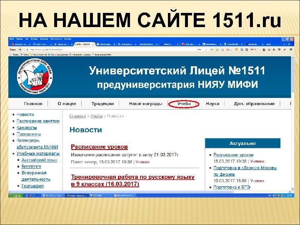Viewport: 300px width, 225px height.
Task: Click the browser address bar
Action: (x=111, y=50)
